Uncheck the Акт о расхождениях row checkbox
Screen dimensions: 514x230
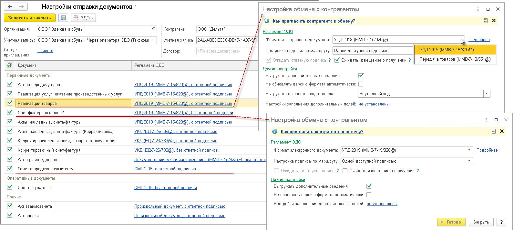[x=10, y=159]
